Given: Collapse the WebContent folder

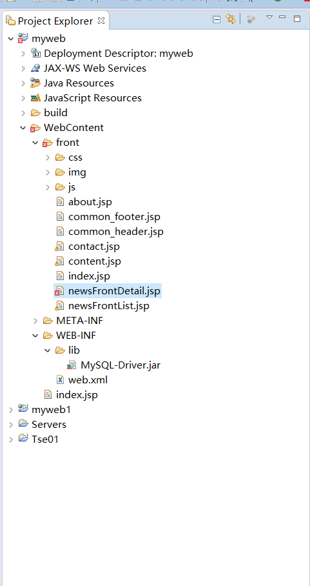Looking at the screenshot, I should click(23, 128).
